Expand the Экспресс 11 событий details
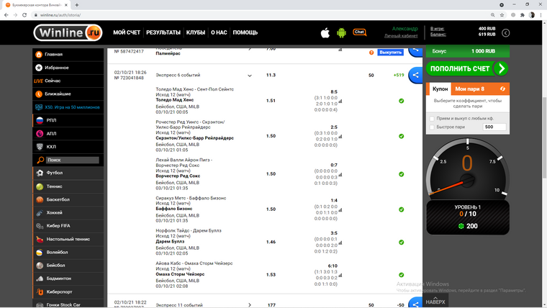This screenshot has height=308, width=547. tap(250, 305)
